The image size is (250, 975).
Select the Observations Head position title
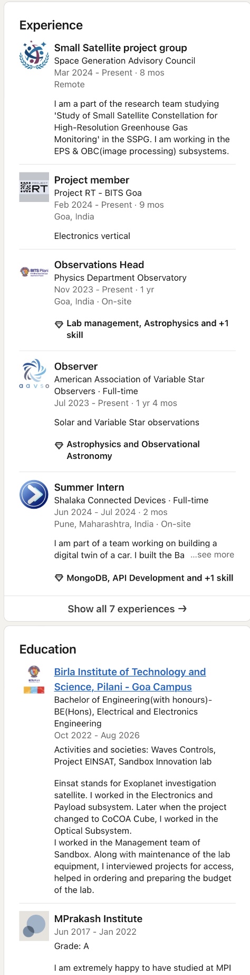pos(99,264)
